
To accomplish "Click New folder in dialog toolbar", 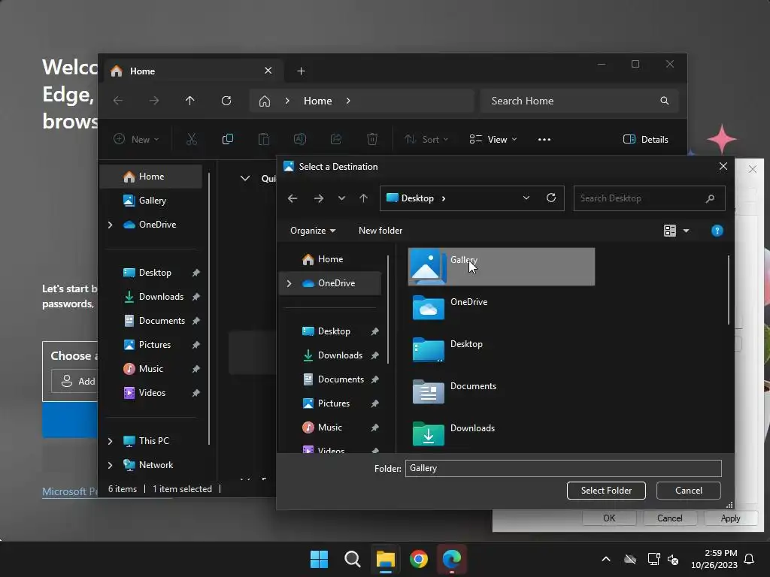I will [380, 231].
